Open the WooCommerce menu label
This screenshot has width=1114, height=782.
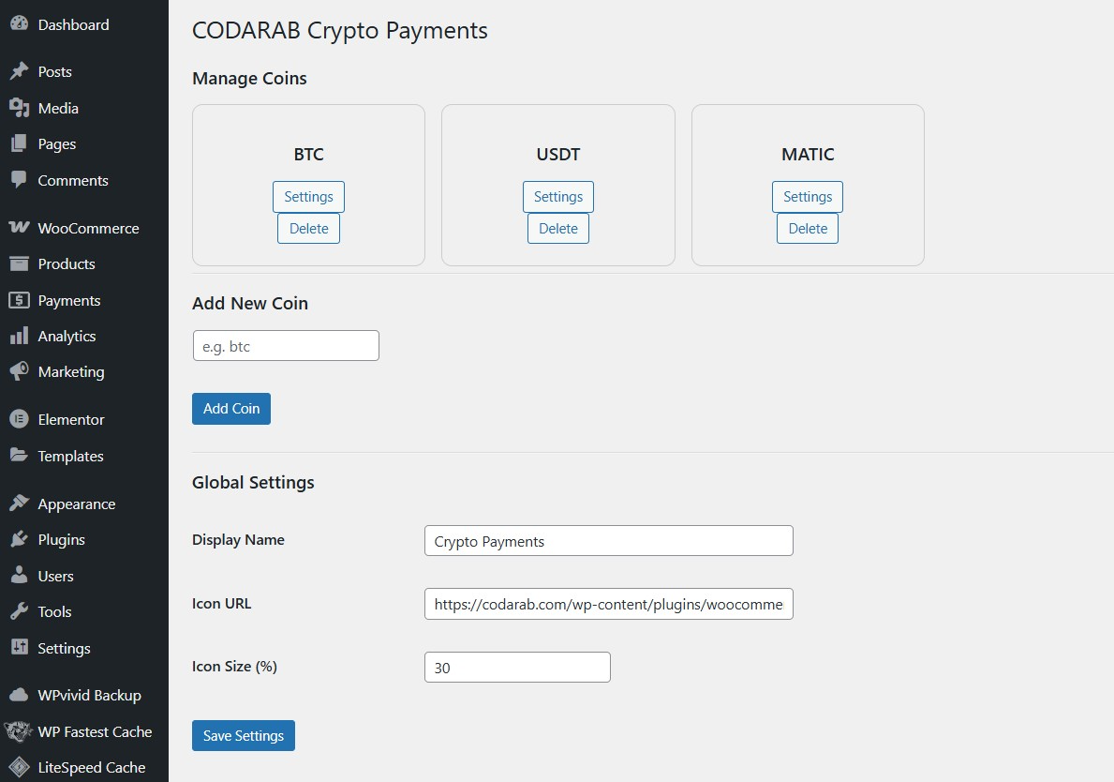click(89, 228)
